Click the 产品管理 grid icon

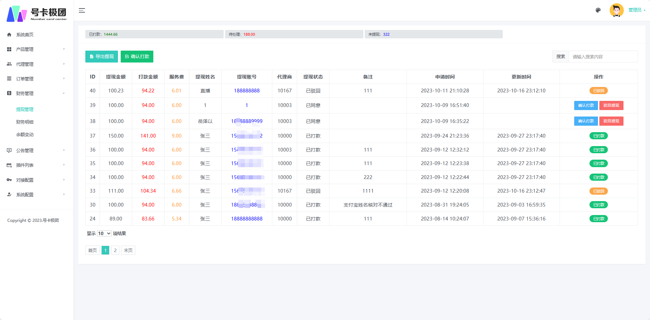click(9, 49)
